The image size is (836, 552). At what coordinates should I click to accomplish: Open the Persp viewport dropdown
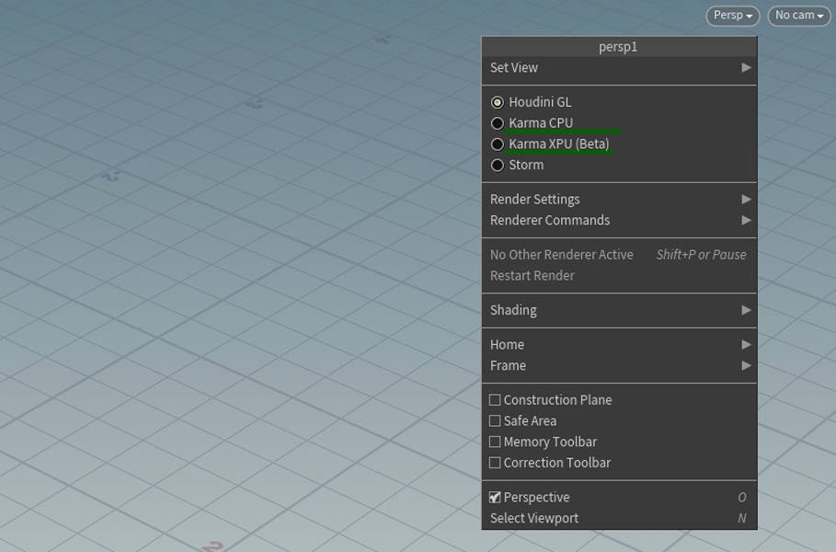(732, 16)
